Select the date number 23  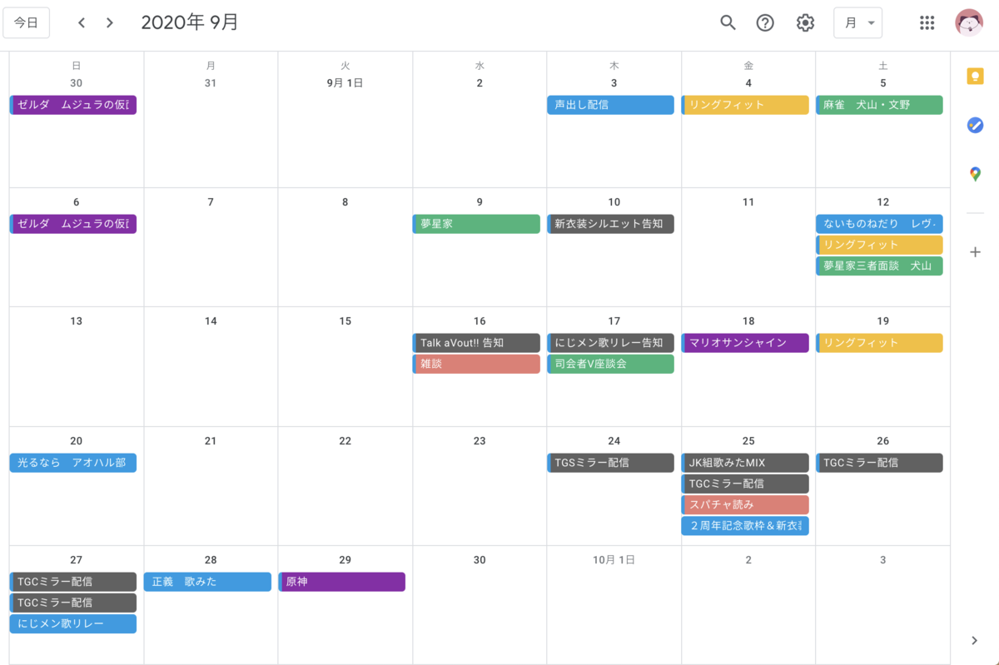click(480, 441)
